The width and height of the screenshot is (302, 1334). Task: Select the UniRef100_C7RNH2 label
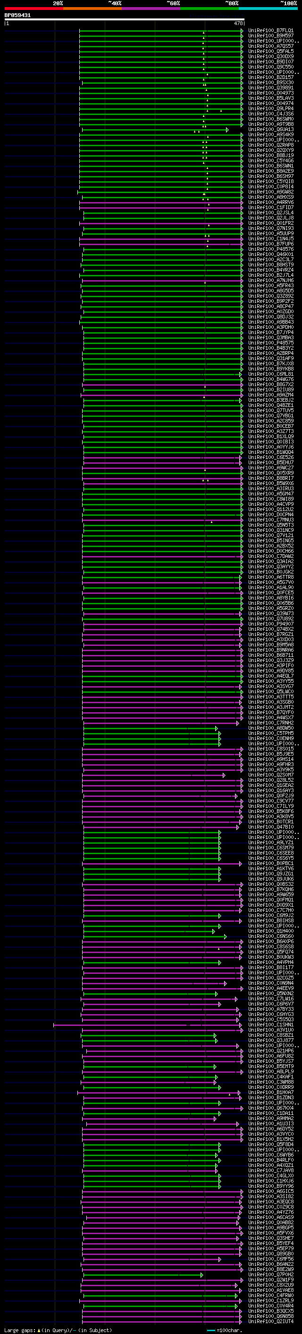click(x=270, y=723)
